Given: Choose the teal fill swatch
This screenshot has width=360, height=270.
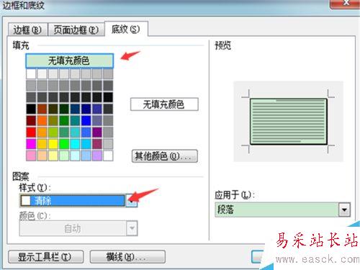Looking at the screenshot, I should [x=75, y=120].
